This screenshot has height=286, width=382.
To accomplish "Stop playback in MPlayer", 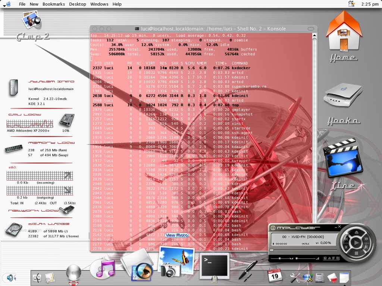I will (356, 253).
